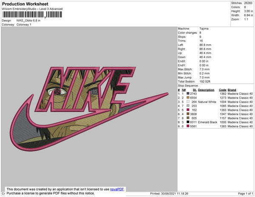255x197 pixels.
Task: Click the 'Right:' label
Action: (x=181, y=49)
